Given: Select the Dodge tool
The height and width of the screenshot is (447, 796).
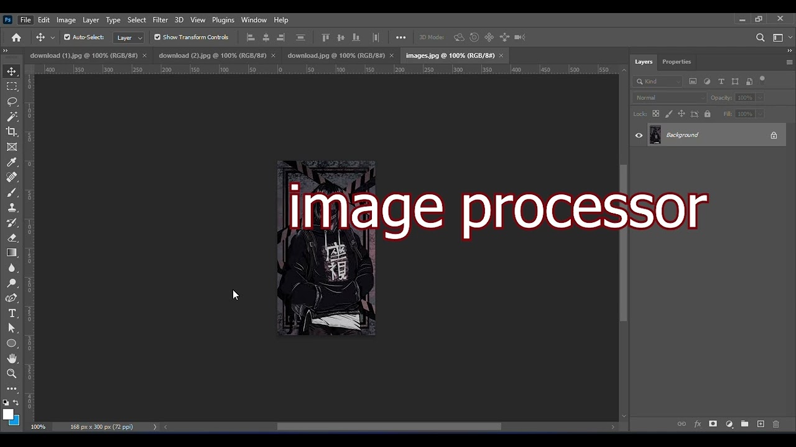Looking at the screenshot, I should [x=12, y=283].
